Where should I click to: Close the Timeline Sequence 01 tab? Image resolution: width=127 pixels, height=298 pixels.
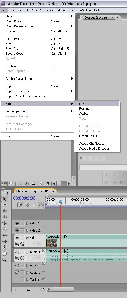tap(53, 191)
